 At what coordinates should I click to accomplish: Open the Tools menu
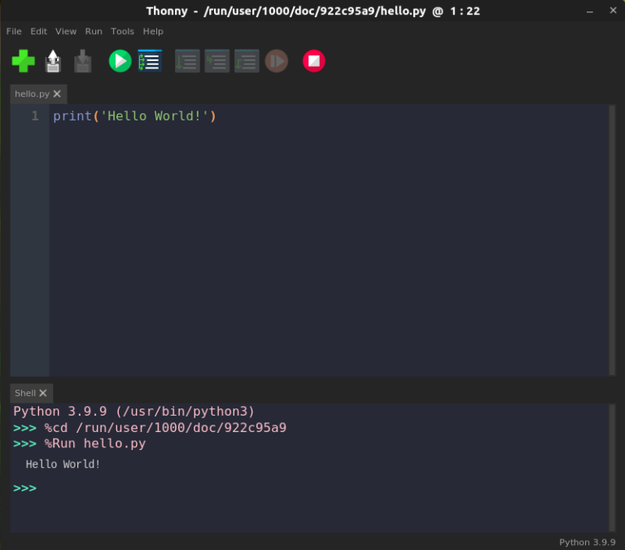(122, 31)
